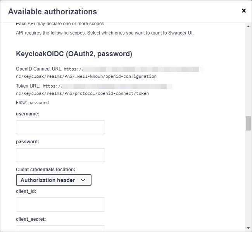Click the KeycloakOIDC (OAuth2, password) heading
Viewport: 252px width, 232px height.
coord(74,54)
